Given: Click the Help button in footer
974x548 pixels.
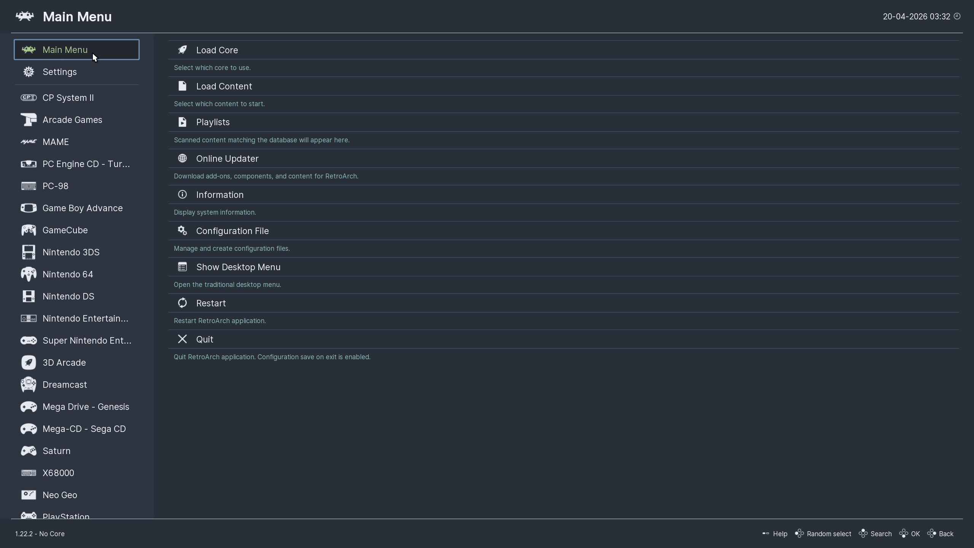Looking at the screenshot, I should coord(775,534).
